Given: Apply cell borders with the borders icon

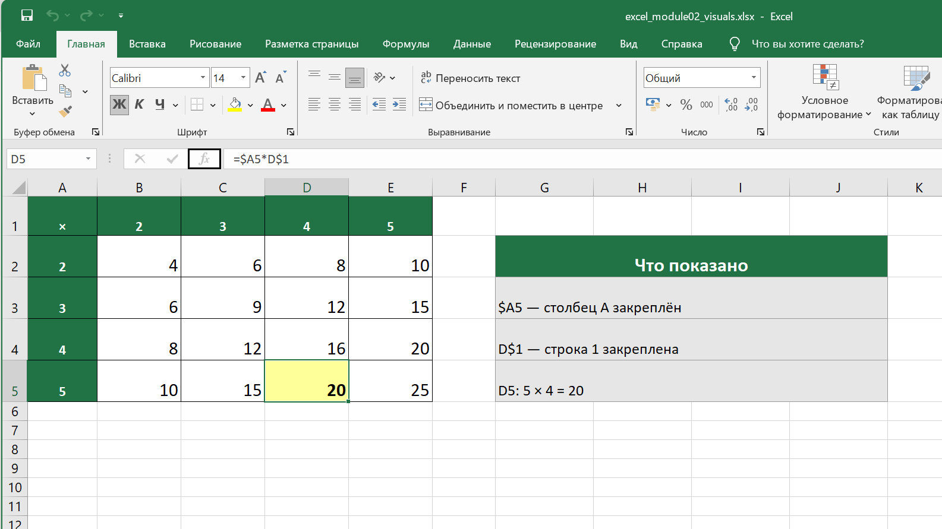Looking at the screenshot, I should click(x=197, y=104).
